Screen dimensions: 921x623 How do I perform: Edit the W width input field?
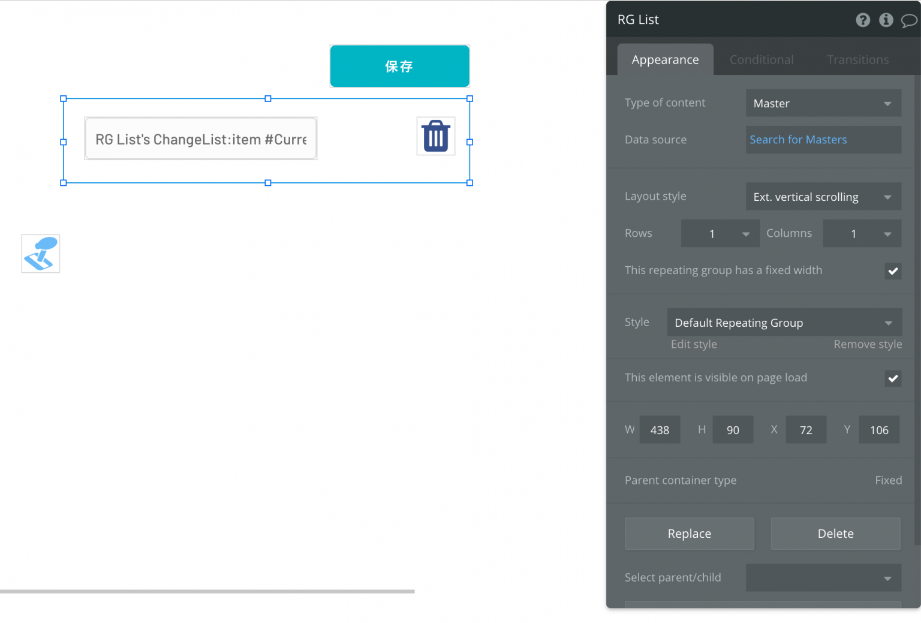[660, 429]
